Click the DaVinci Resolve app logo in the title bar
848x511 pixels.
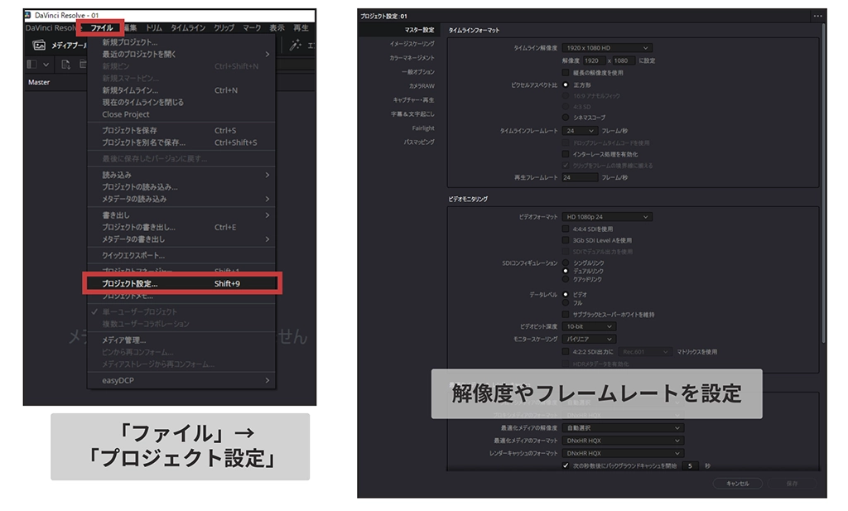pyautogui.click(x=27, y=15)
